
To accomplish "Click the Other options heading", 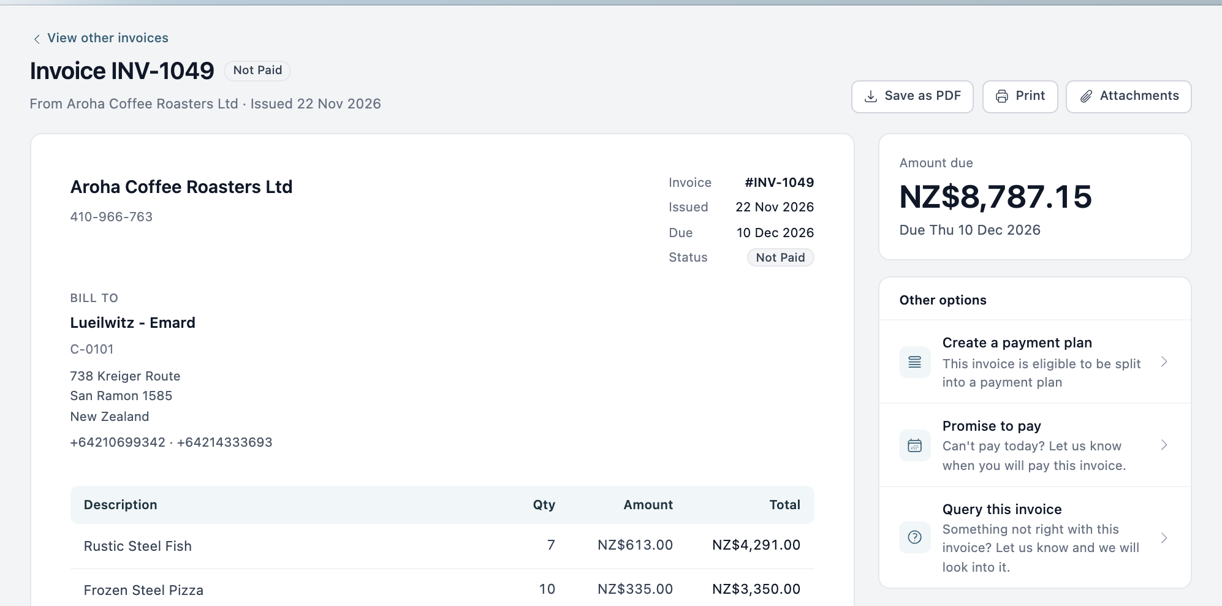I will [943, 300].
